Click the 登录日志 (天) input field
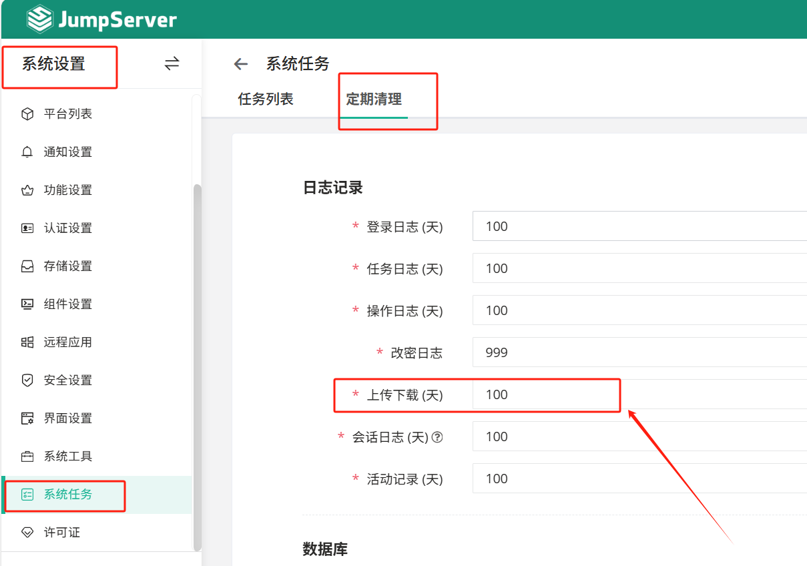This screenshot has width=807, height=566. 639,226
